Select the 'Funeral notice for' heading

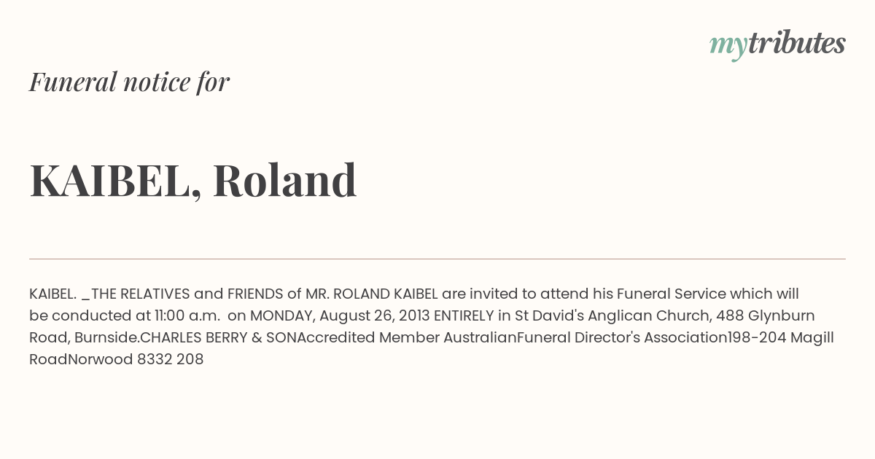point(129,82)
